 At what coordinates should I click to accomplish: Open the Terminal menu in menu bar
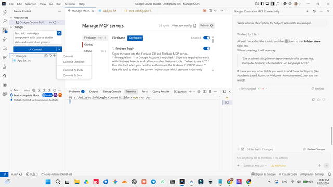point(70,4)
